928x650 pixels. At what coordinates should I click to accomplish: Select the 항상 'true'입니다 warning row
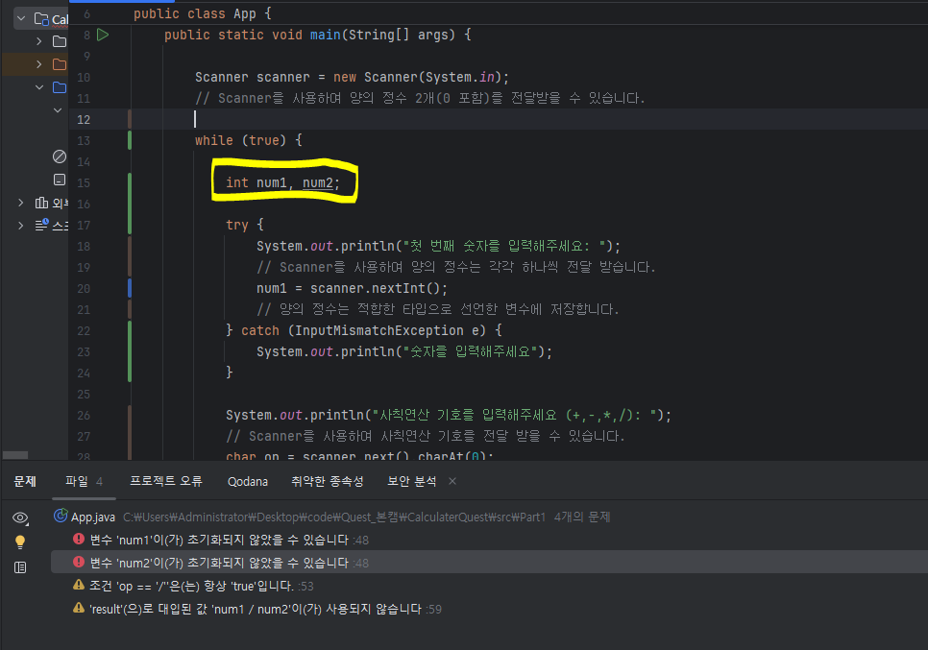489,586
